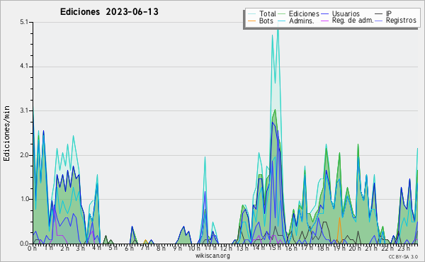
Task: Click the y-axis value 0.0
Action: click(x=24, y=244)
